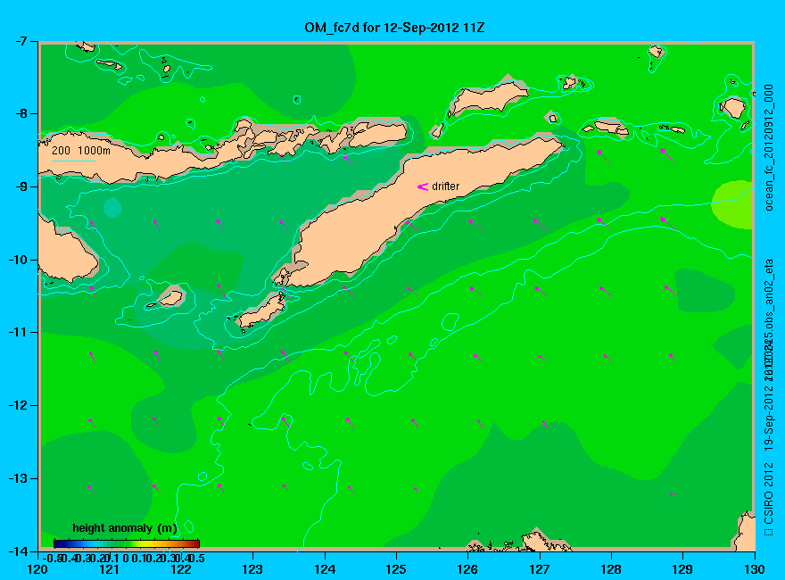Click the longitude label "128"
Viewport: 785px width, 580px height.
611,569
